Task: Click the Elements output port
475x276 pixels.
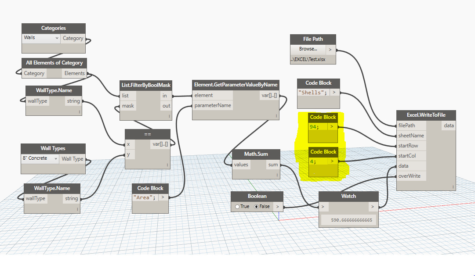Action: 75,73
